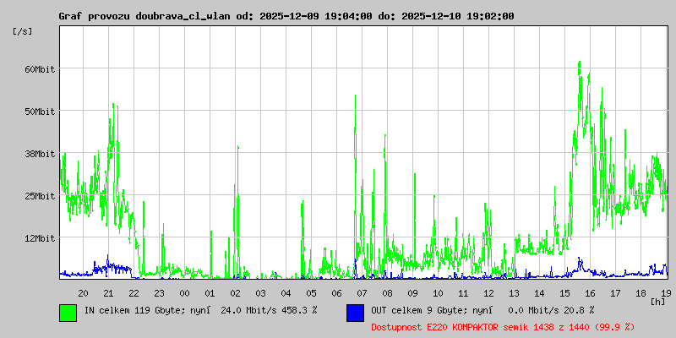Click the '[/s]' unit label at top left
This screenshot has width=676, height=338.
[24, 31]
